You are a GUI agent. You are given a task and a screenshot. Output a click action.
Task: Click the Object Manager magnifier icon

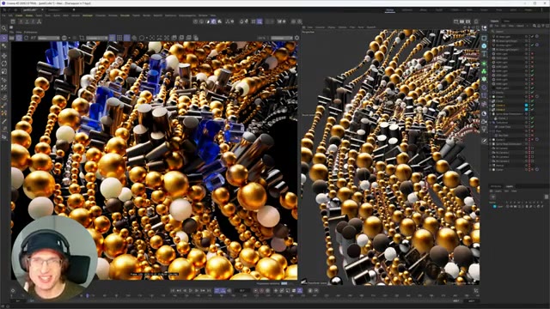[x=535, y=26]
